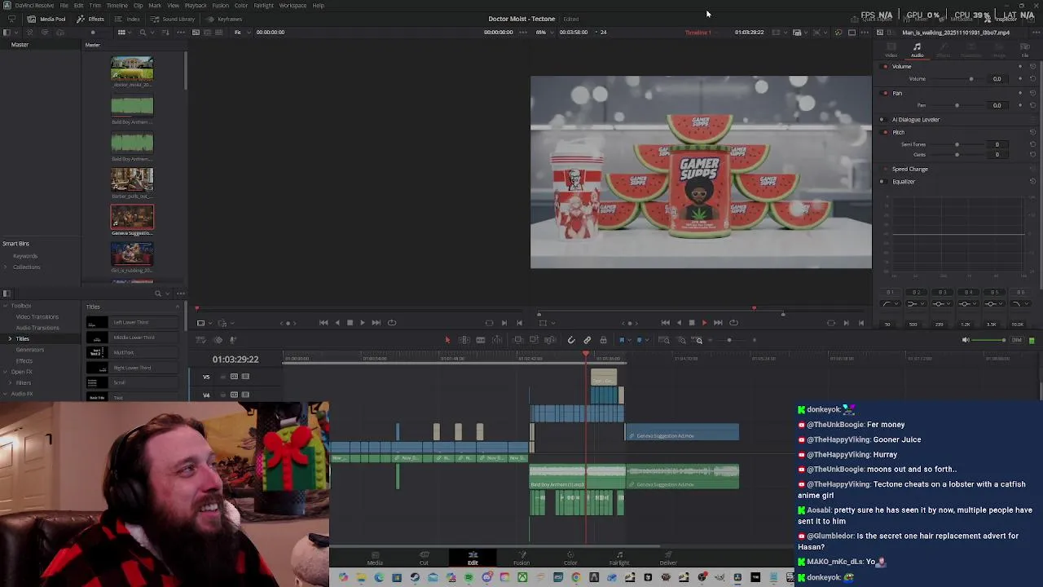Open the Sound Library panel
Viewport: 1043px width, 587px height.
(173, 19)
